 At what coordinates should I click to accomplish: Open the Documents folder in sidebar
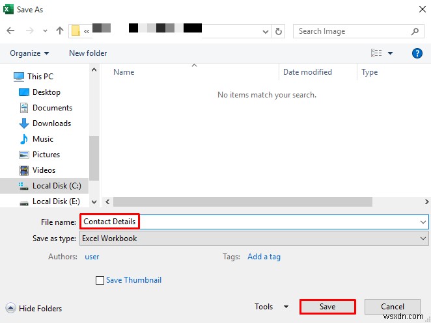pyautogui.click(x=52, y=108)
